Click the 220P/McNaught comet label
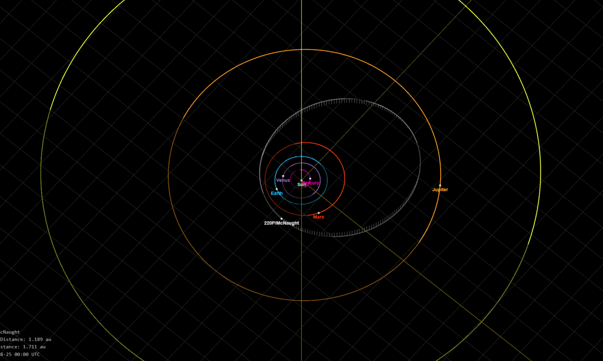 point(282,223)
